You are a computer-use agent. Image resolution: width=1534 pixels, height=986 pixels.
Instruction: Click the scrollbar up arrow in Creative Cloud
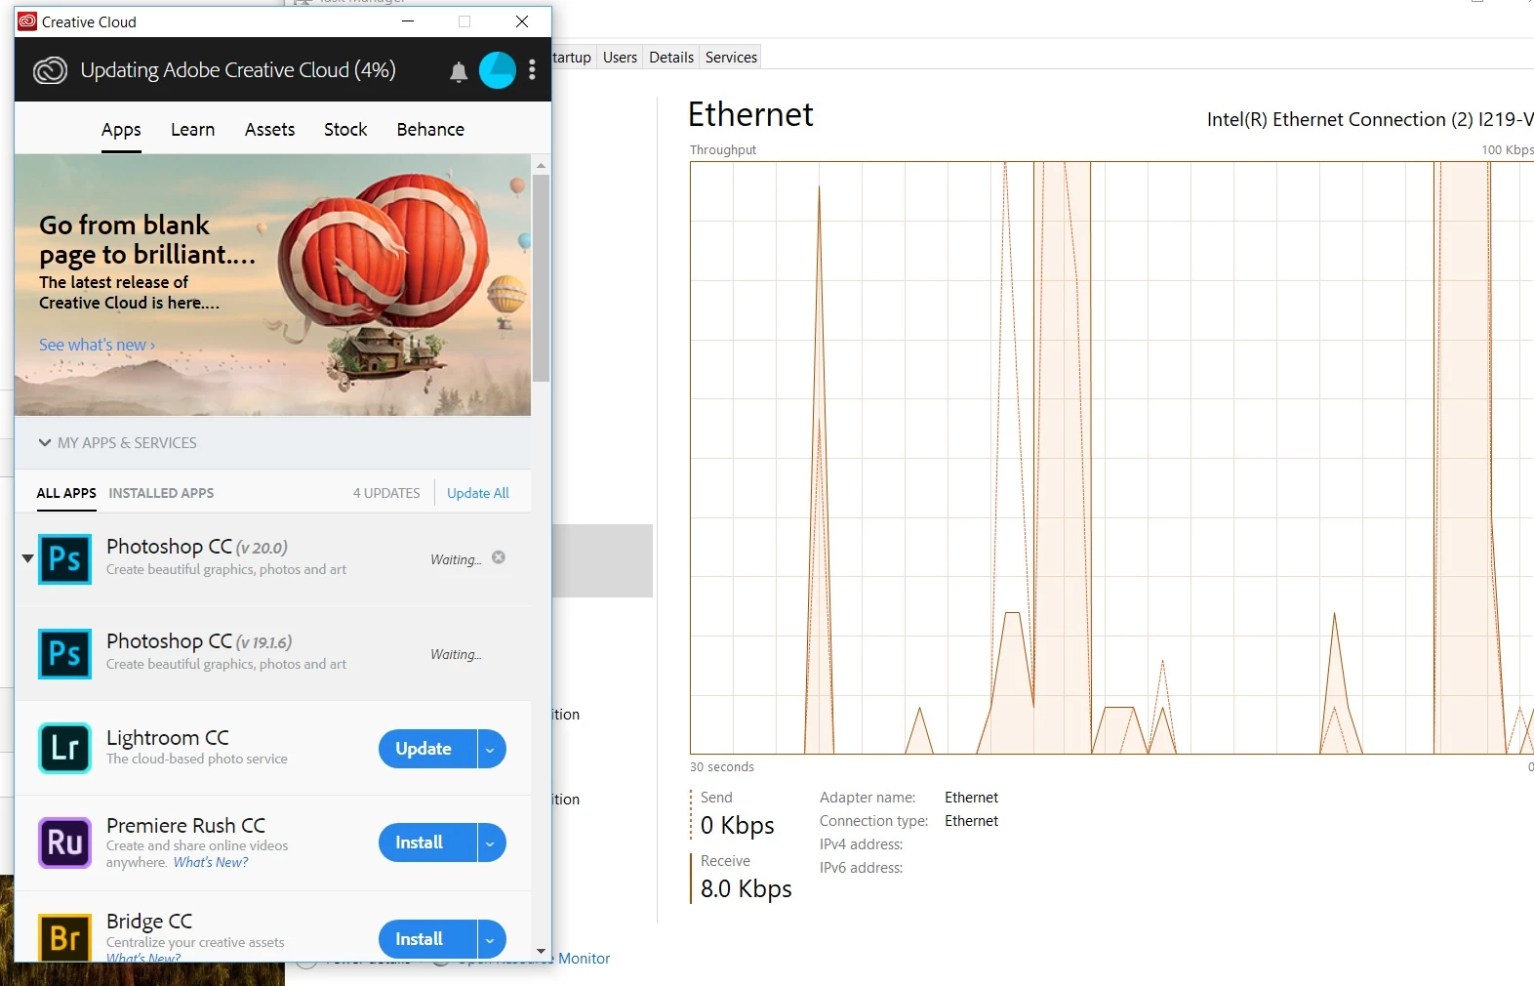click(x=541, y=164)
